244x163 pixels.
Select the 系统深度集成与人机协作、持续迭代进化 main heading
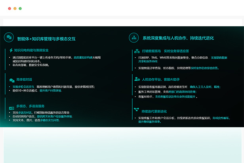[178, 38]
